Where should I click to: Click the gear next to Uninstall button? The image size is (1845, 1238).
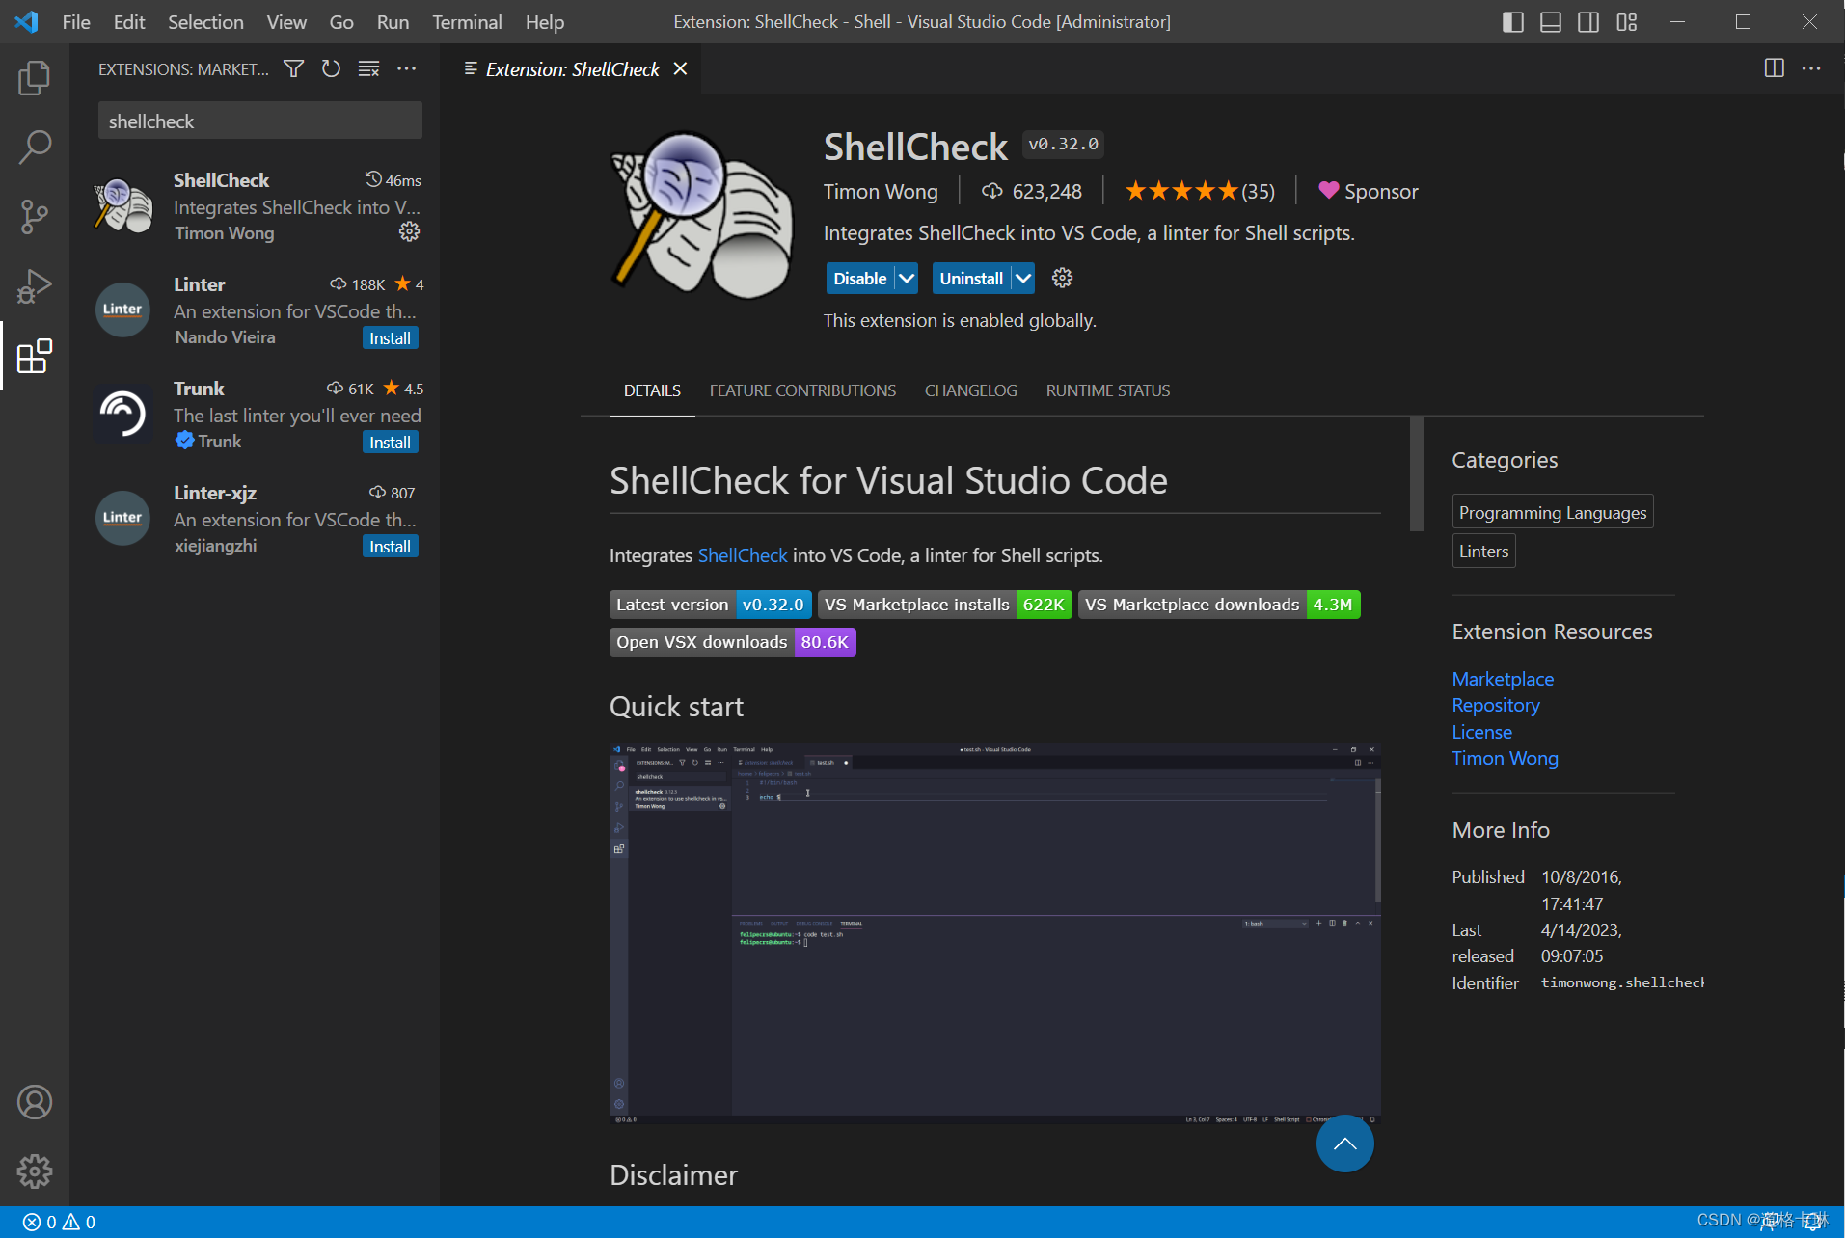(x=1062, y=279)
